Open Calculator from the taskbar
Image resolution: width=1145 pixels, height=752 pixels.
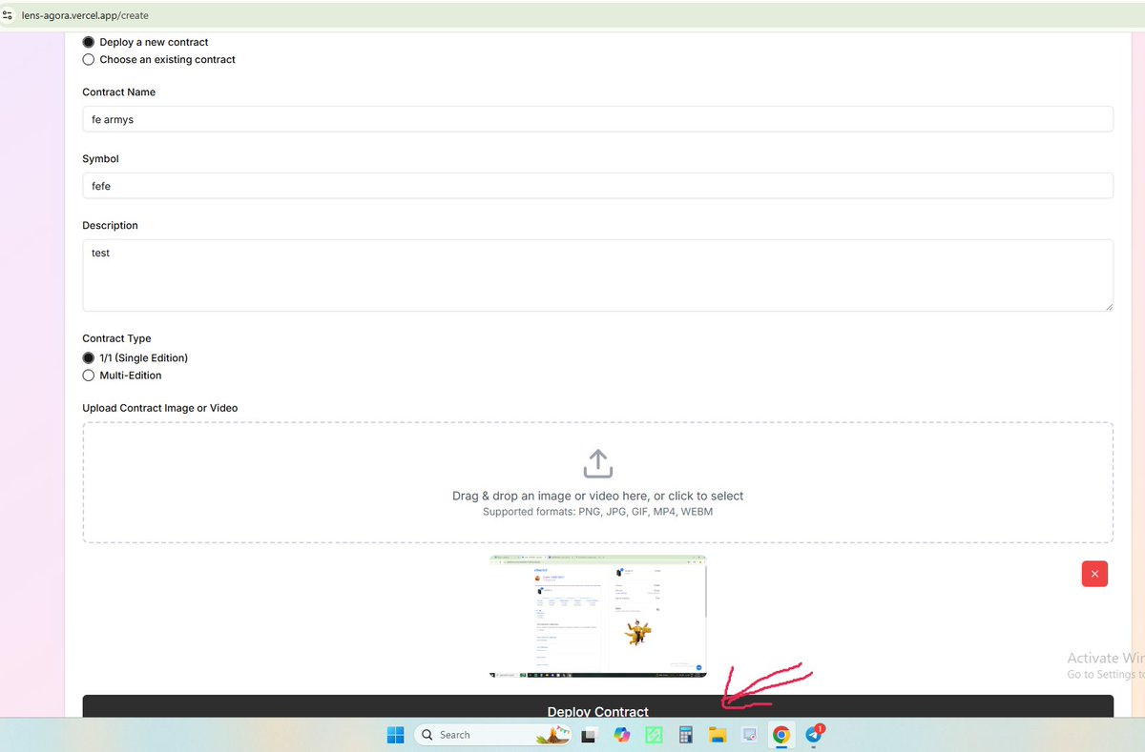coord(685,735)
